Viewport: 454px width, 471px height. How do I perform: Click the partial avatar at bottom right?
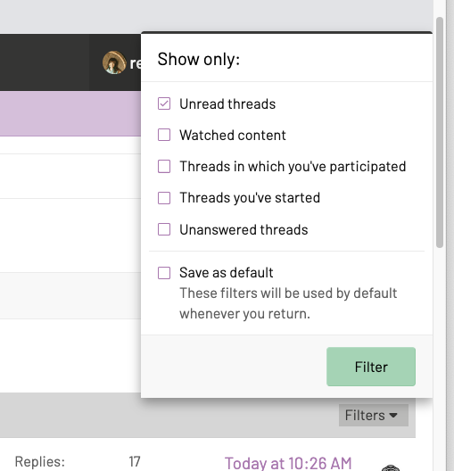pyautogui.click(x=391, y=467)
